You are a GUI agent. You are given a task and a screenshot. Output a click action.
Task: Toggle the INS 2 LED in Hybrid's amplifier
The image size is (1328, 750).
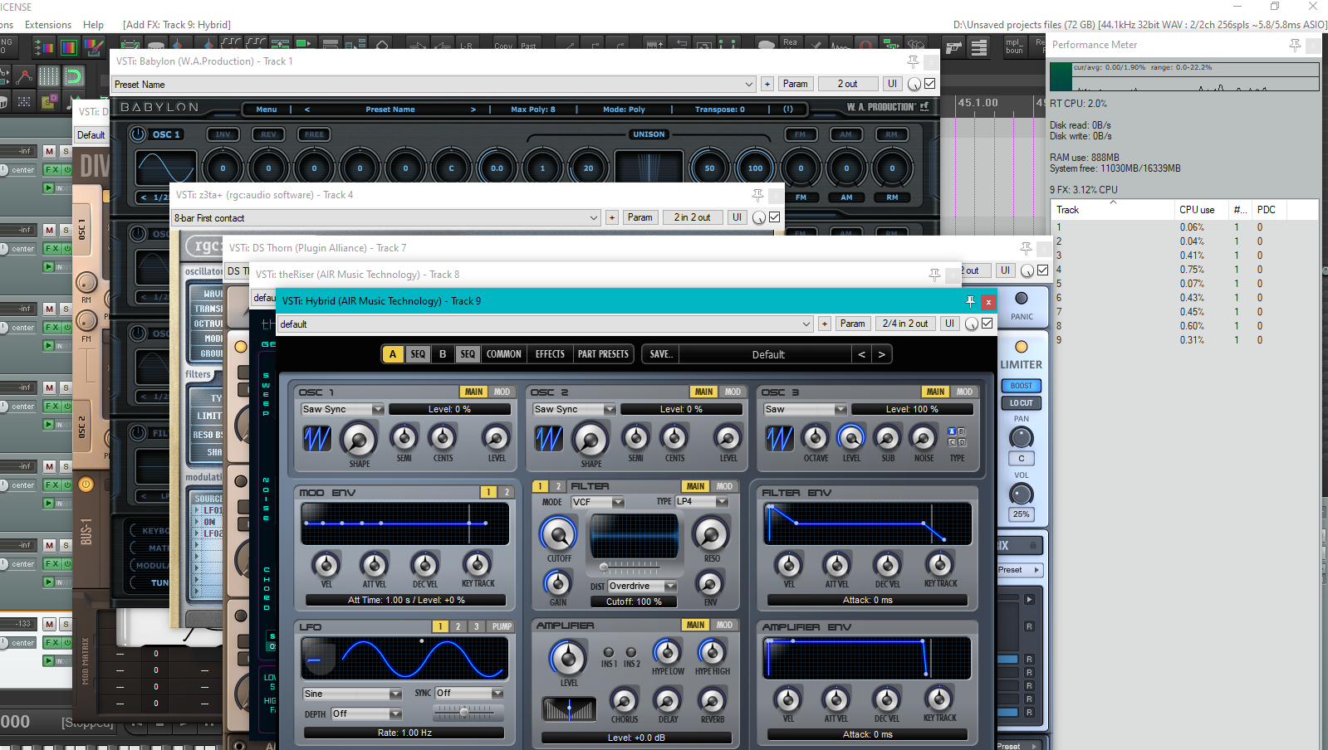[x=631, y=652]
